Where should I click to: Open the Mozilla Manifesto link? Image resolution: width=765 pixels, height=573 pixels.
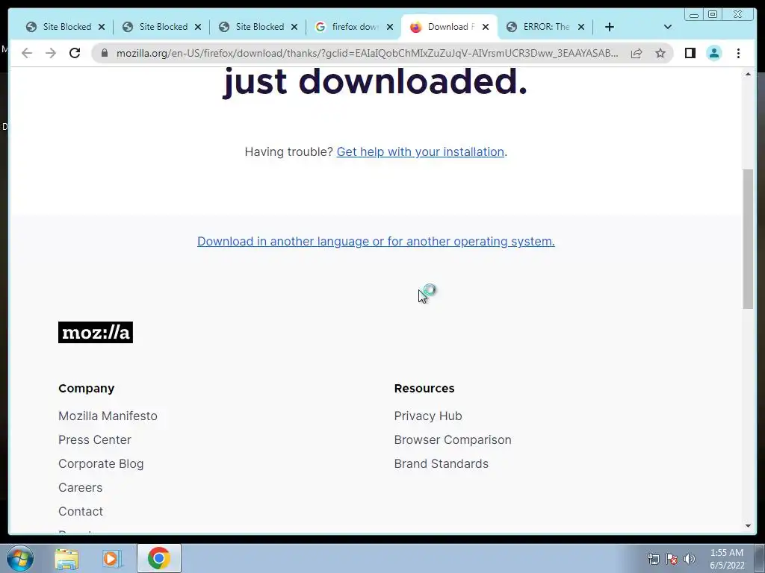click(x=108, y=416)
